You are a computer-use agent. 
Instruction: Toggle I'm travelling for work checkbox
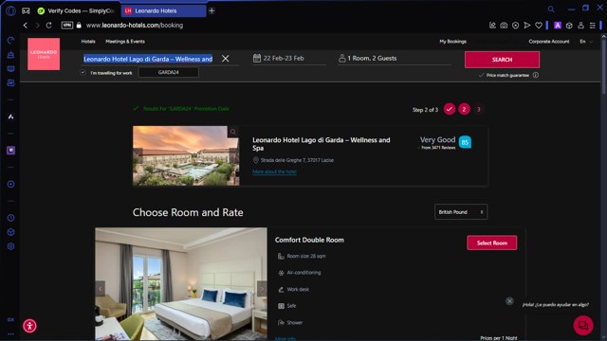tap(83, 72)
